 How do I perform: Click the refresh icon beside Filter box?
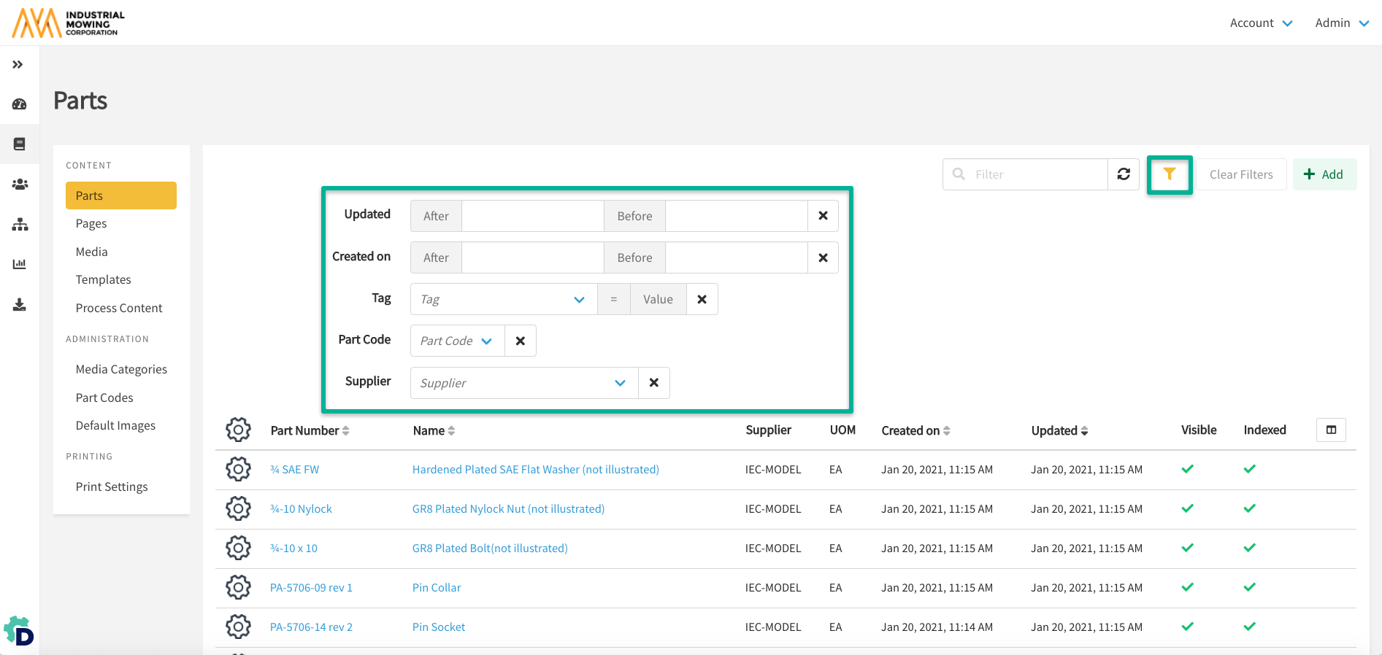pyautogui.click(x=1124, y=174)
